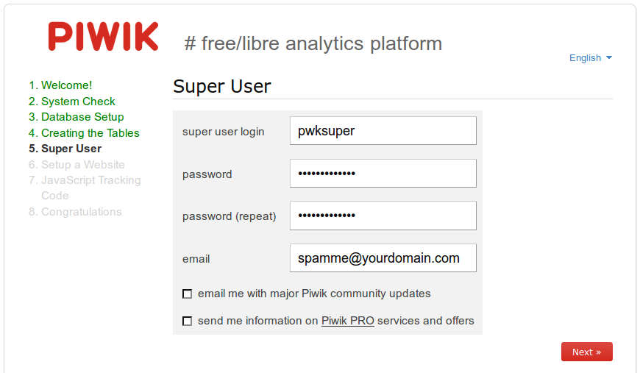Viewport: 640px width, 373px height.
Task: Click into the password field
Action: (383, 174)
